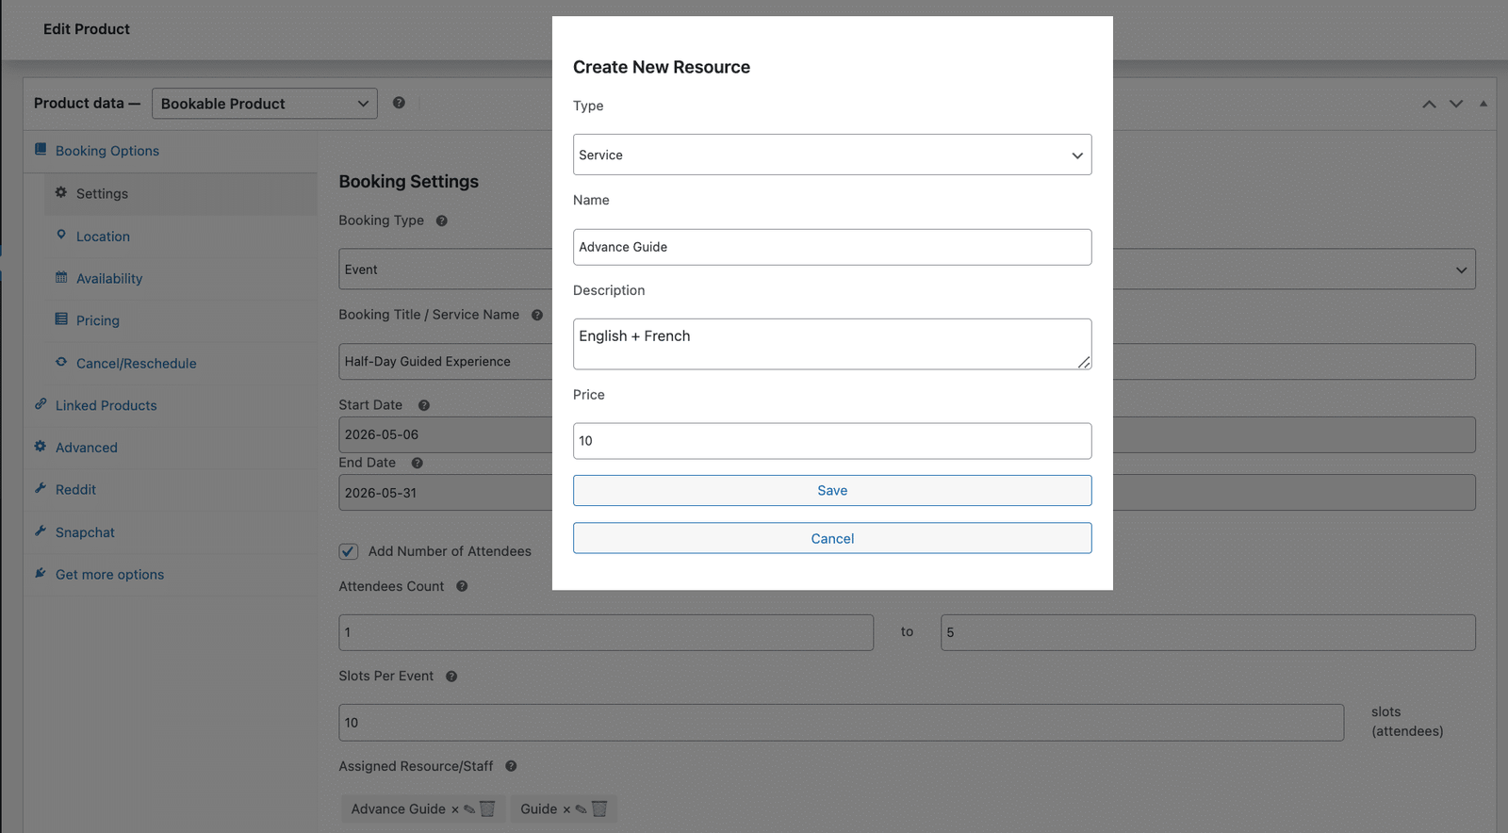This screenshot has width=1508, height=833.
Task: Edit the Guide resource pencil icon
Action: tap(581, 809)
